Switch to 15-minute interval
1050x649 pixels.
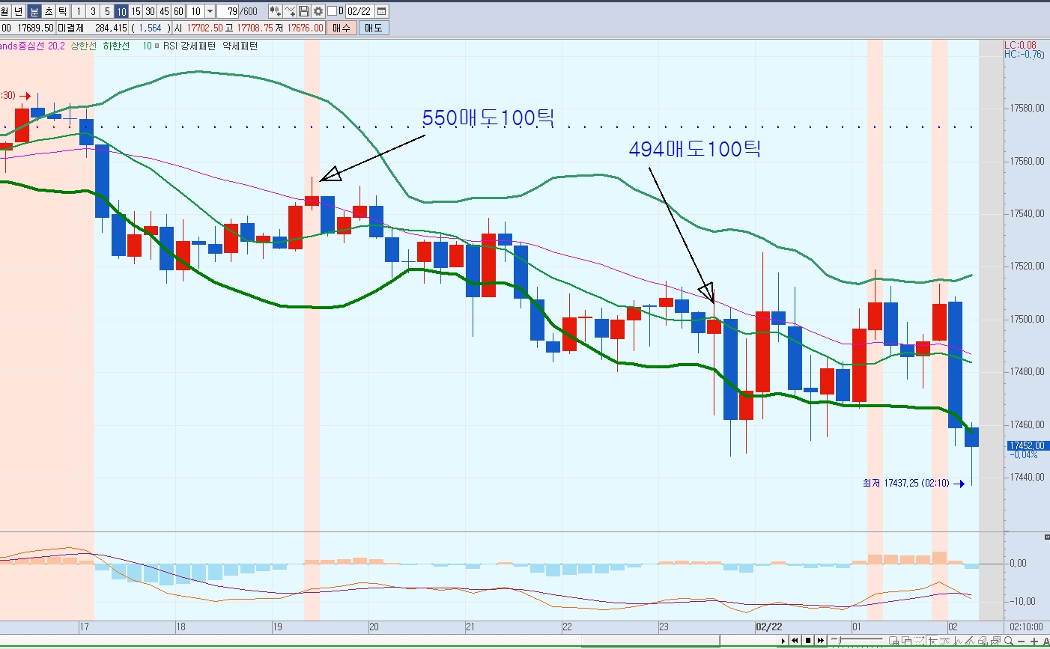pyautogui.click(x=136, y=11)
